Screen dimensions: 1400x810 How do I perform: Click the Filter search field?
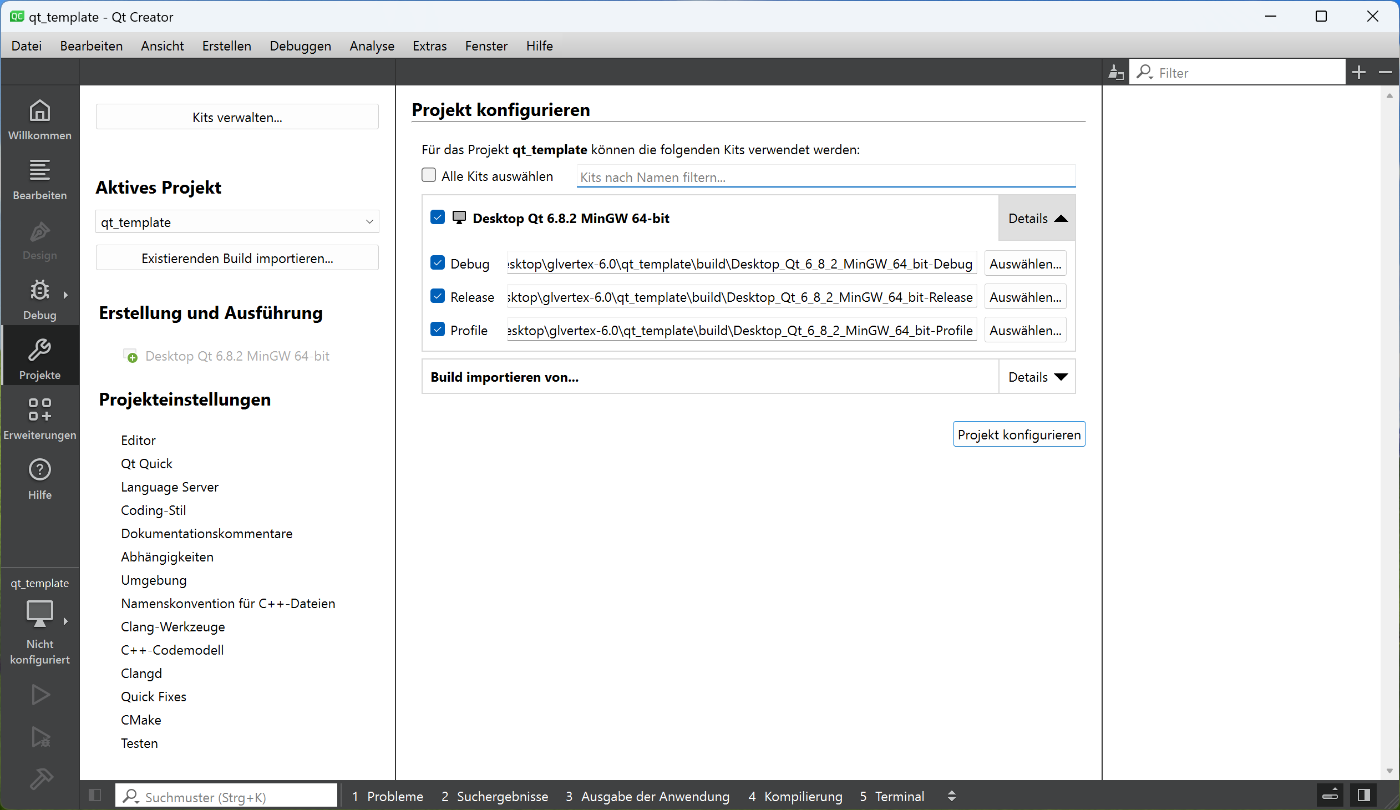1238,72
